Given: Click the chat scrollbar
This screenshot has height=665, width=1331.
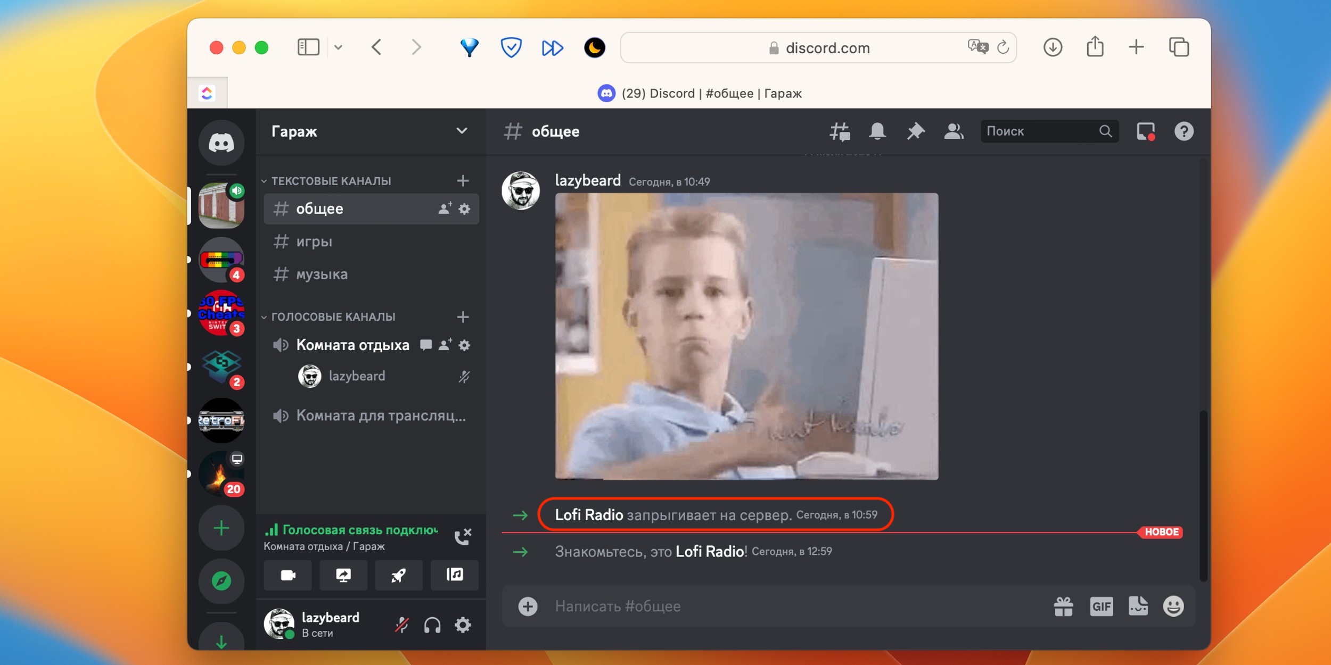Looking at the screenshot, I should [x=1203, y=495].
